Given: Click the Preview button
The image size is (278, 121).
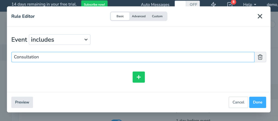Looking at the screenshot, I should pyautogui.click(x=22, y=102).
